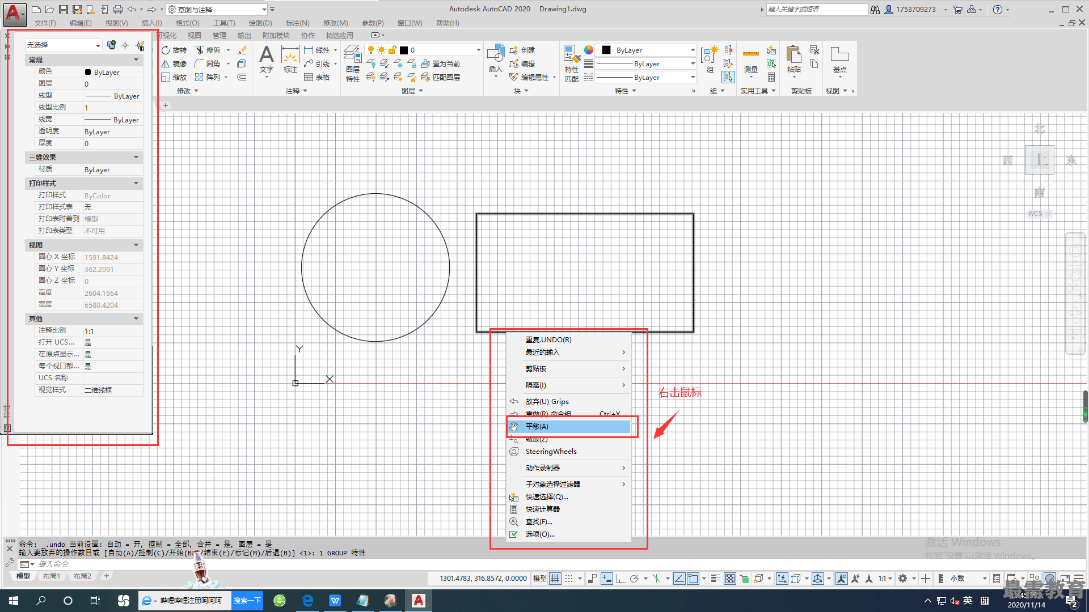Click Match Layer (匹配图层) tool

[441, 77]
